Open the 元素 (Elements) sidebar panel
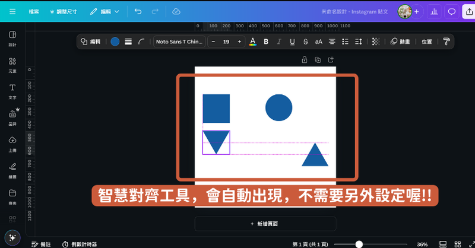Screen dimensions: 475x248 click(12, 65)
